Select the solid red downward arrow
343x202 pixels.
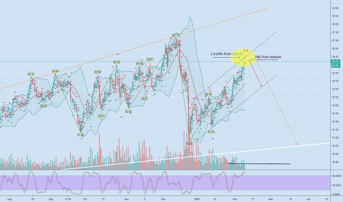255,73
